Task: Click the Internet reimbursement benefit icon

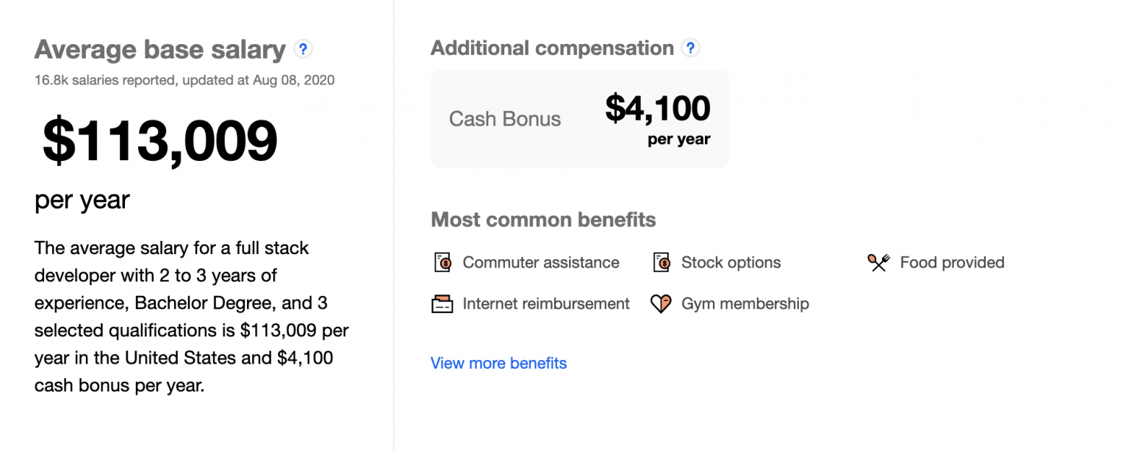Action: tap(442, 303)
